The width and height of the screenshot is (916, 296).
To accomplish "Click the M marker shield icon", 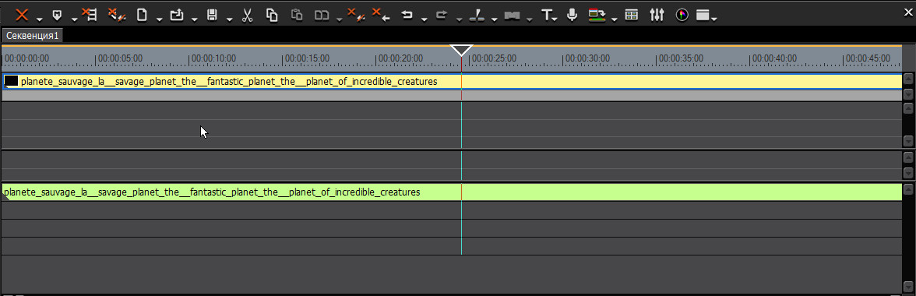I will pos(58,15).
